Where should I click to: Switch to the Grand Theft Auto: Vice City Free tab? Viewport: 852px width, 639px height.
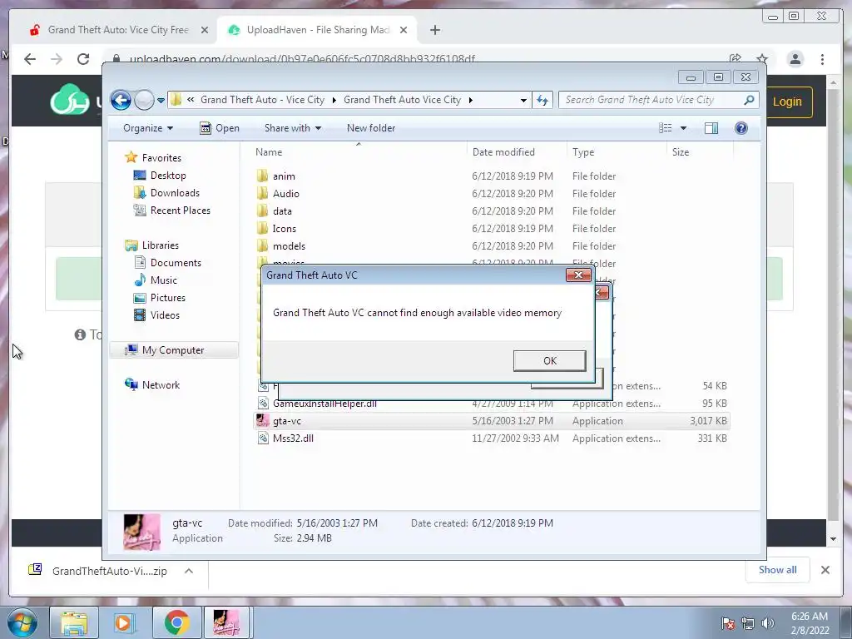[x=118, y=30]
